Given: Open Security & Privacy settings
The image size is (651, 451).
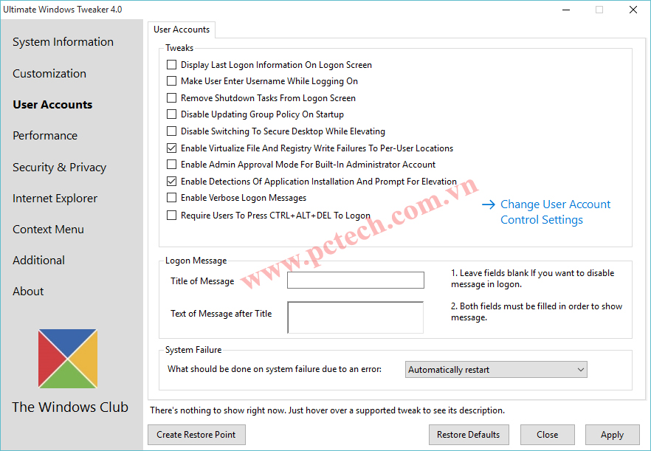Looking at the screenshot, I should point(59,167).
